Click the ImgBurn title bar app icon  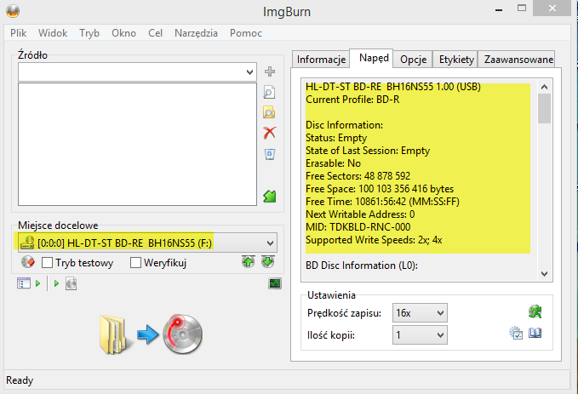(x=13, y=11)
